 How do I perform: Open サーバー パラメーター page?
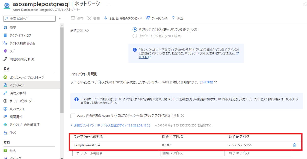point(21,101)
